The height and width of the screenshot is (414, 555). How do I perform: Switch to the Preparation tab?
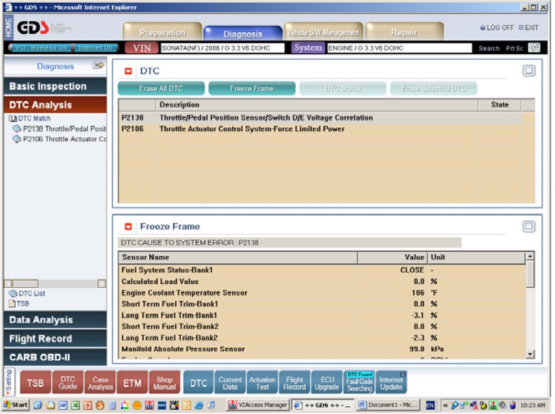click(162, 32)
